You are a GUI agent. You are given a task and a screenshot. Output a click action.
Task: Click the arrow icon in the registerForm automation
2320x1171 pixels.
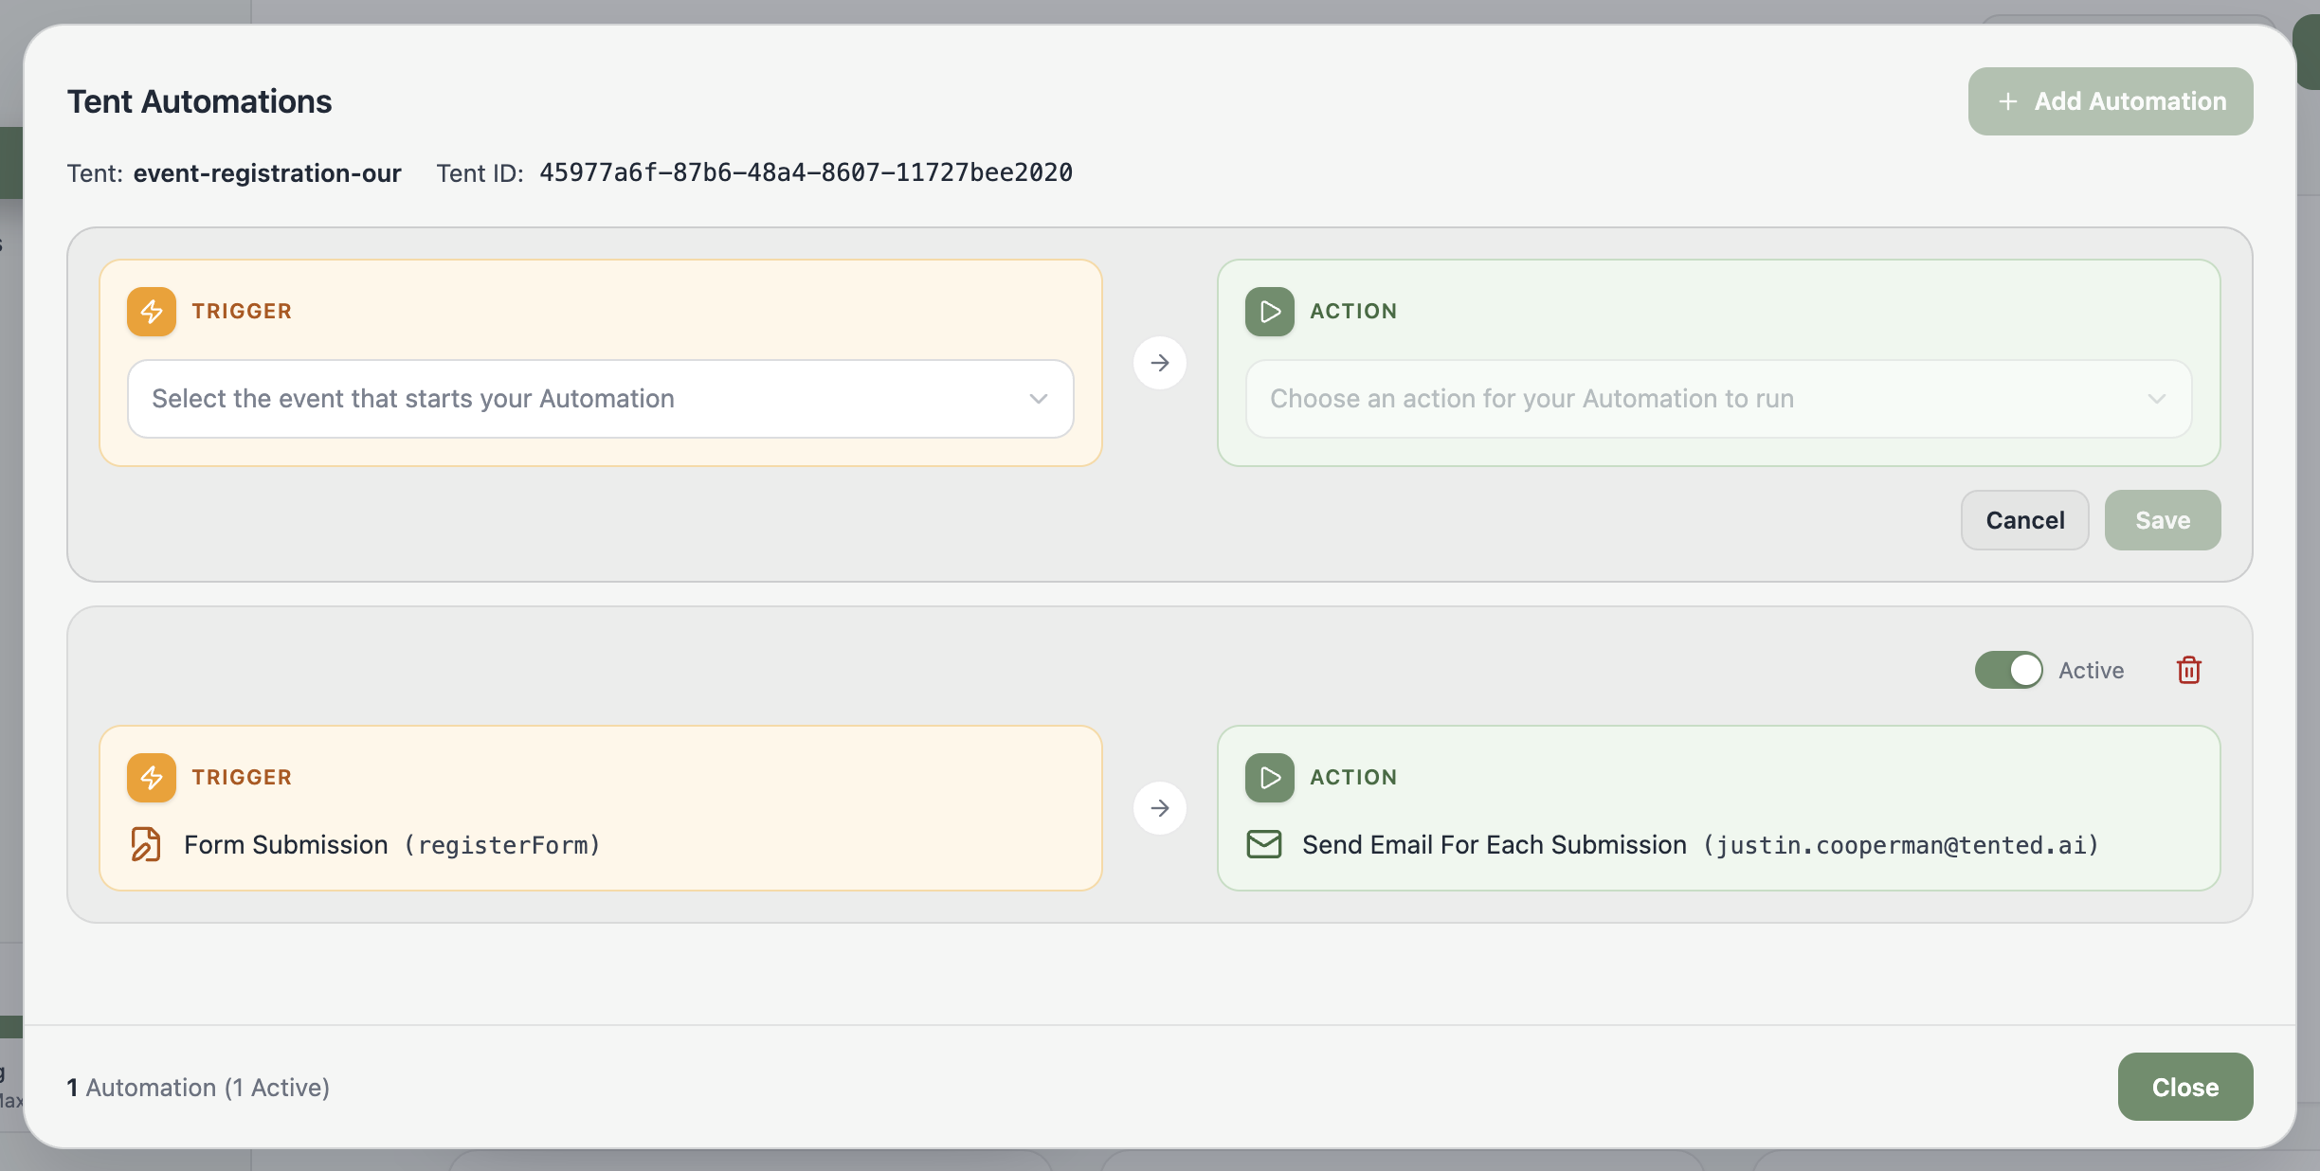(x=1160, y=808)
